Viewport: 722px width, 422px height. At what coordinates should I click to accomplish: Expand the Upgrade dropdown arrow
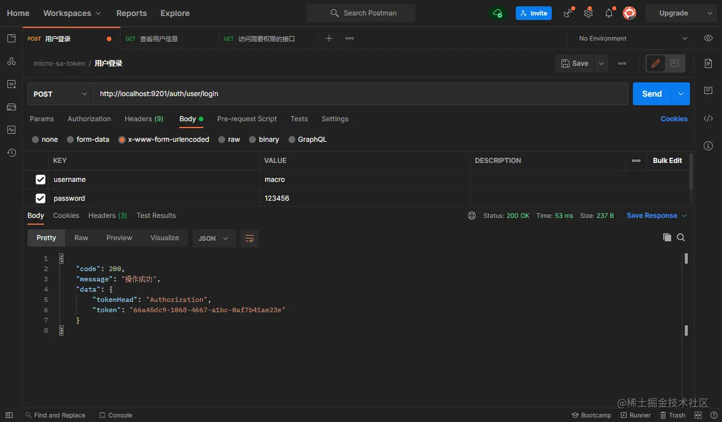(710, 13)
